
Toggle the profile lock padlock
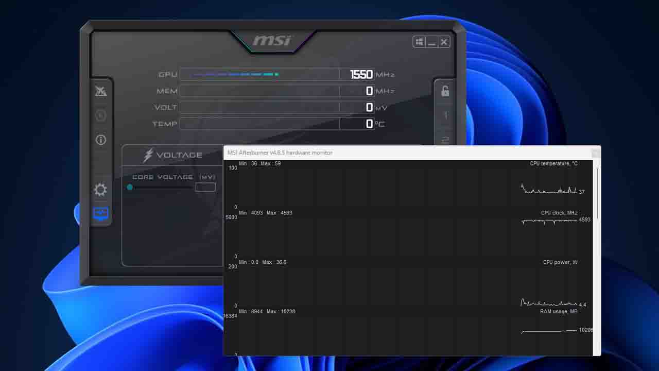click(x=444, y=91)
